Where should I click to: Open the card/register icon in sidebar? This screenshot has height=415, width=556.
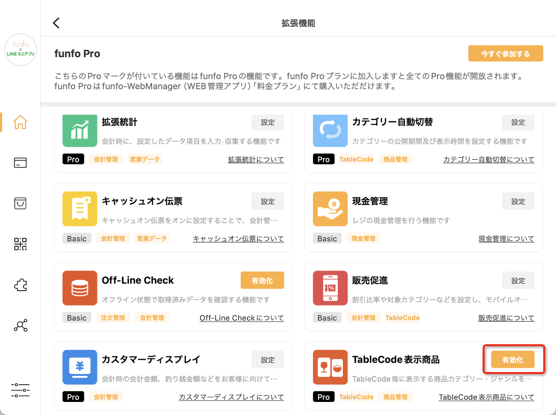click(x=20, y=163)
